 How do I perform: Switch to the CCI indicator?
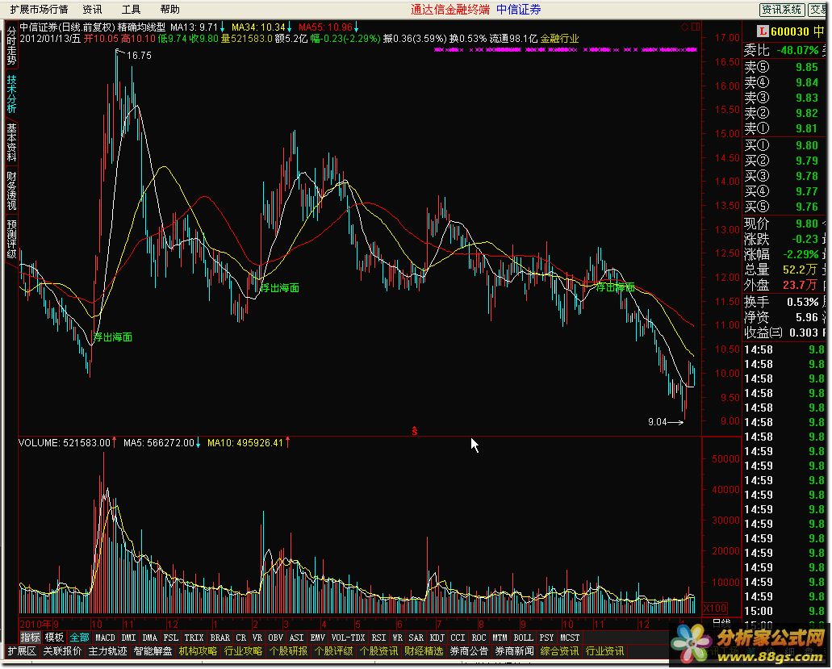(458, 638)
